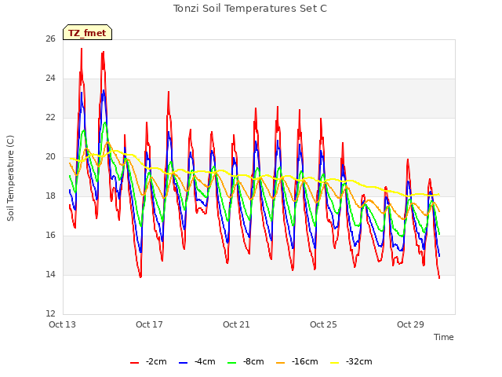Image resolution: width=502 pixels, height=377 pixels.
Task: Click the TZ_fmet label box
Action: click(x=87, y=32)
